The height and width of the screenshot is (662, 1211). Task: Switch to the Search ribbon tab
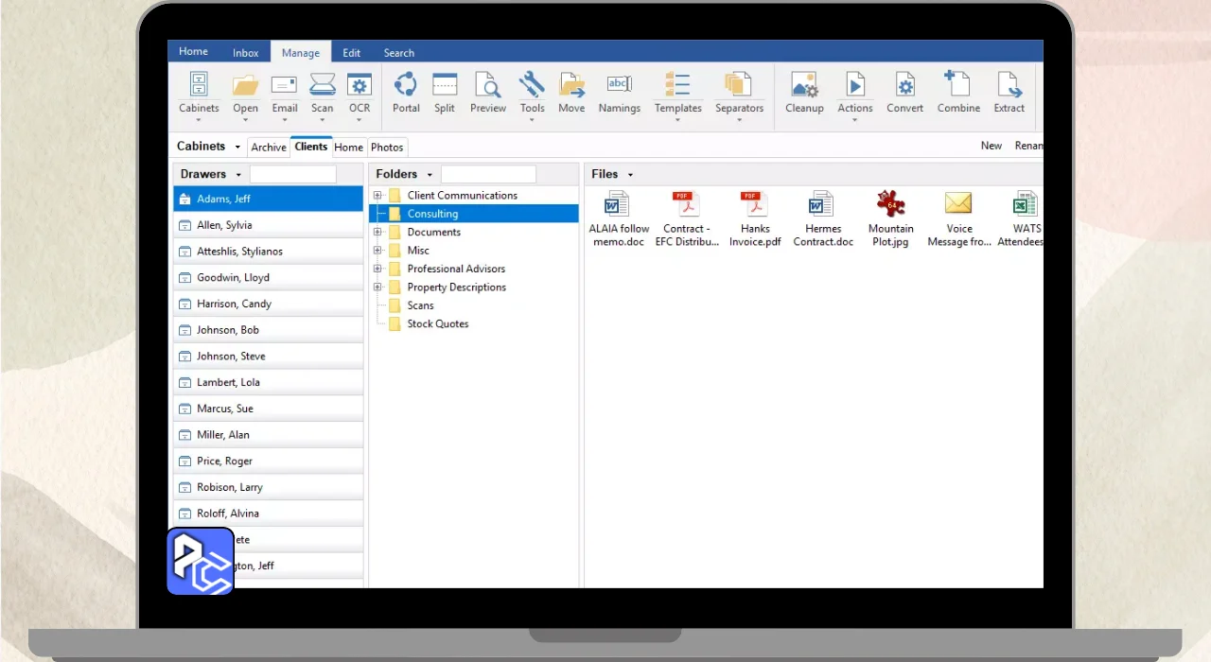pos(398,53)
